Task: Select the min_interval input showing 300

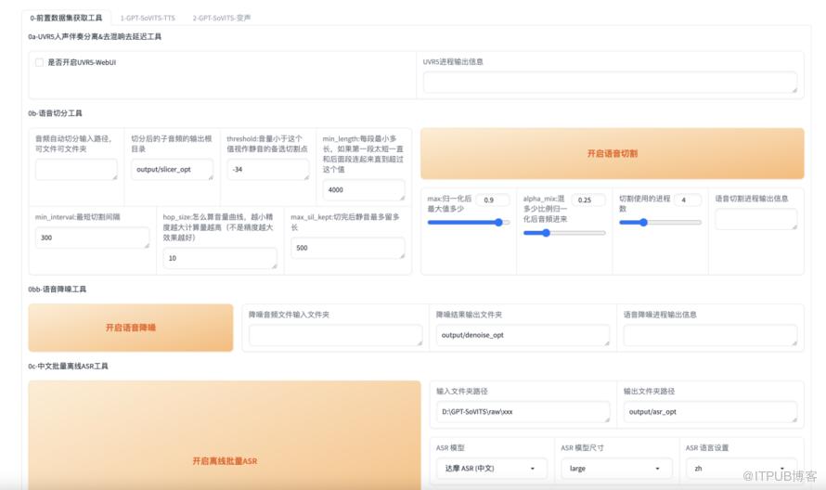Action: point(91,239)
